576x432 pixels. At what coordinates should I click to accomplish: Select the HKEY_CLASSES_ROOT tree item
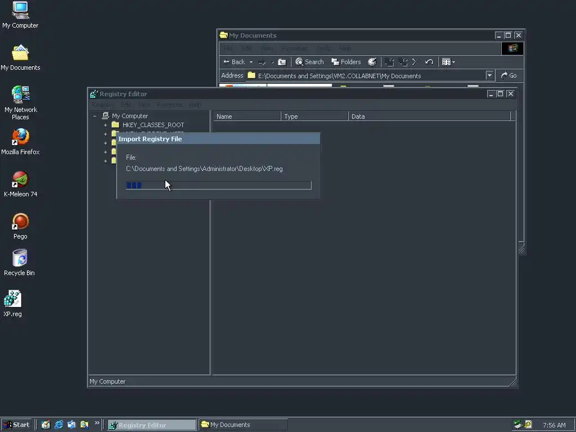point(153,125)
